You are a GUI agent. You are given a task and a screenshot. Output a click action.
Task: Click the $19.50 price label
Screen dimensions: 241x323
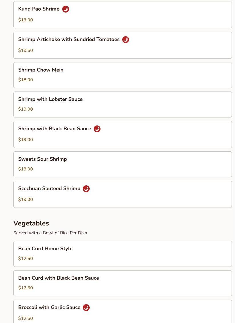pyautogui.click(x=25, y=50)
